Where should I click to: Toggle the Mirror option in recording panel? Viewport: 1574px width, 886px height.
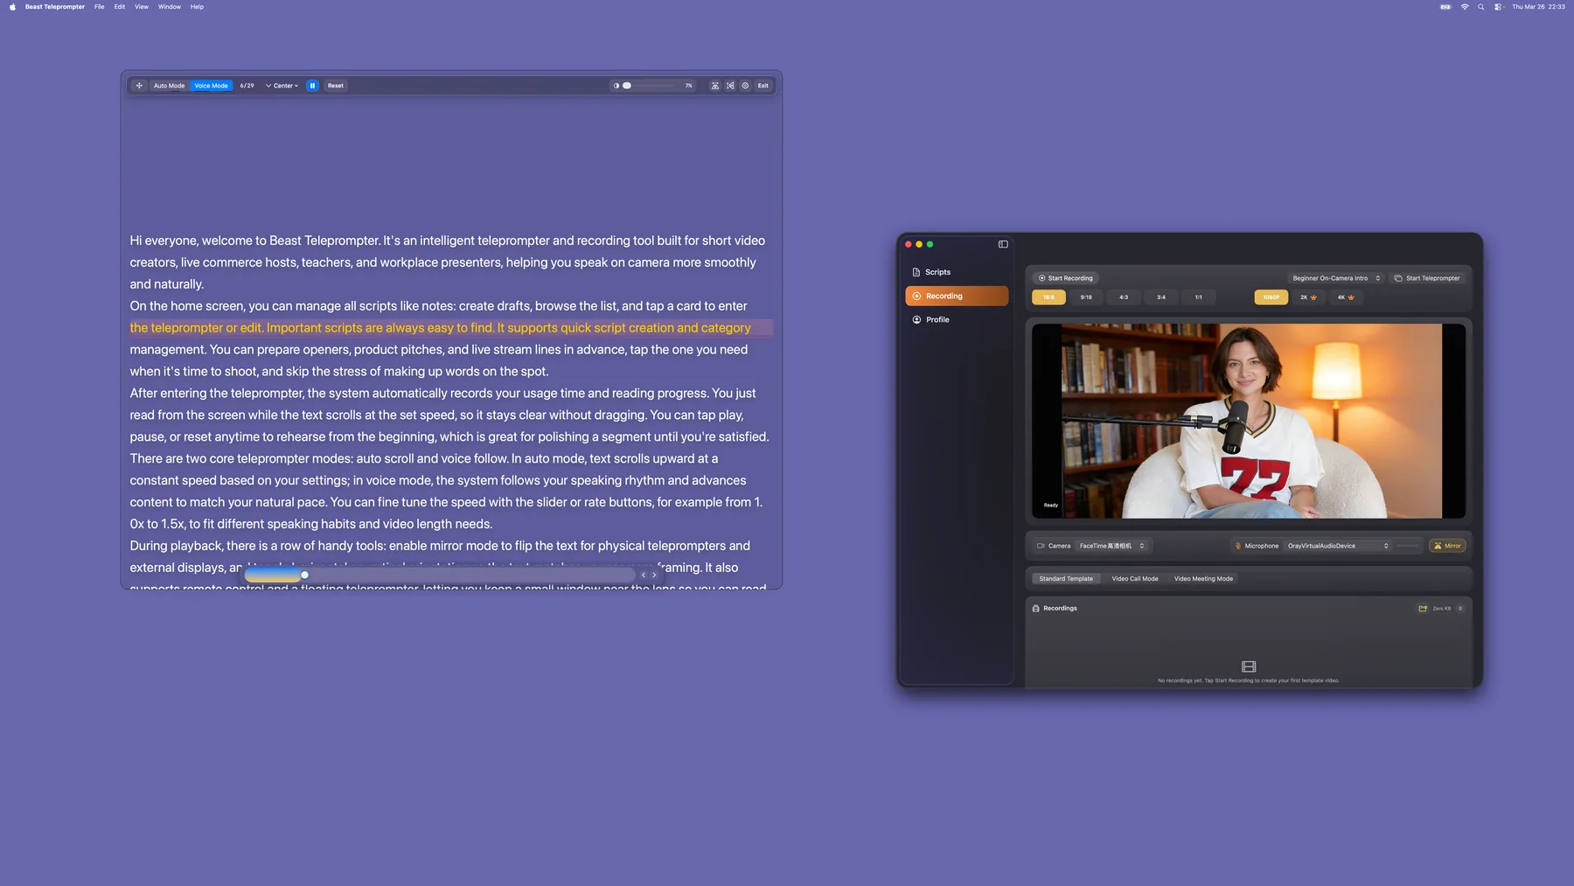[1447, 546]
